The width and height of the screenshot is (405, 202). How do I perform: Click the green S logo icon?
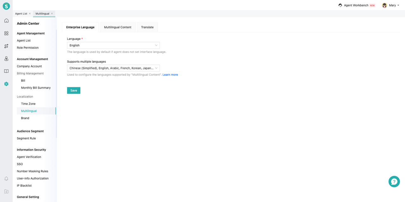pos(6,6)
